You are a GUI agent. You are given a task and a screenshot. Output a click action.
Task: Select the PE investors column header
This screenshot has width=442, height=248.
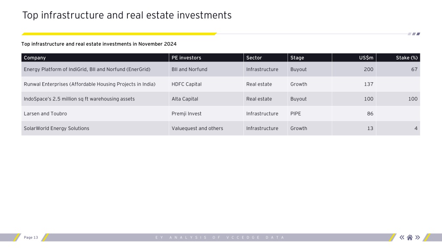206,58
